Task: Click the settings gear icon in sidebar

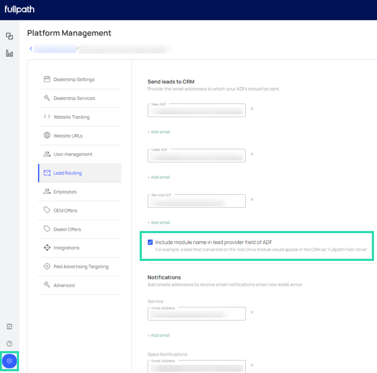Action: click(9, 361)
